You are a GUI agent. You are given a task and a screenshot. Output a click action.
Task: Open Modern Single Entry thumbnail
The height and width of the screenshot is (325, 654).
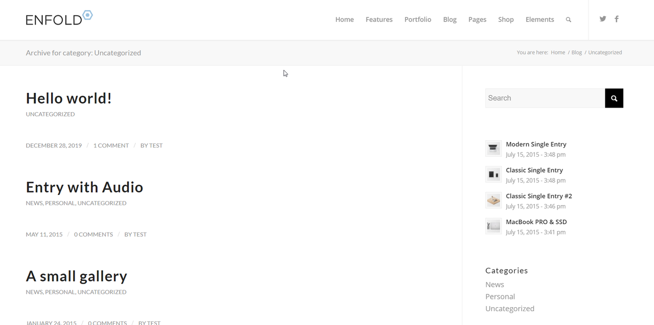(494, 148)
